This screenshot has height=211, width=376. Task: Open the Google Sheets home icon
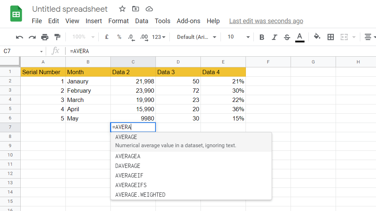click(x=16, y=14)
